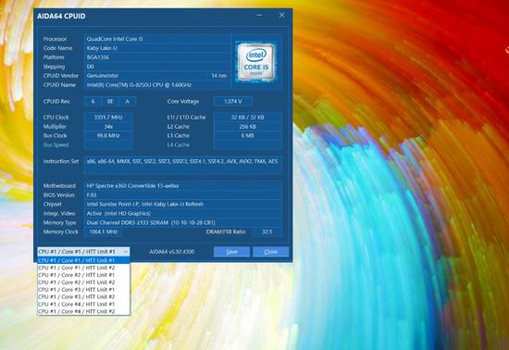Image resolution: width=509 pixels, height=350 pixels.
Task: Click the Intel Core i5 logo badge
Action: (255, 61)
